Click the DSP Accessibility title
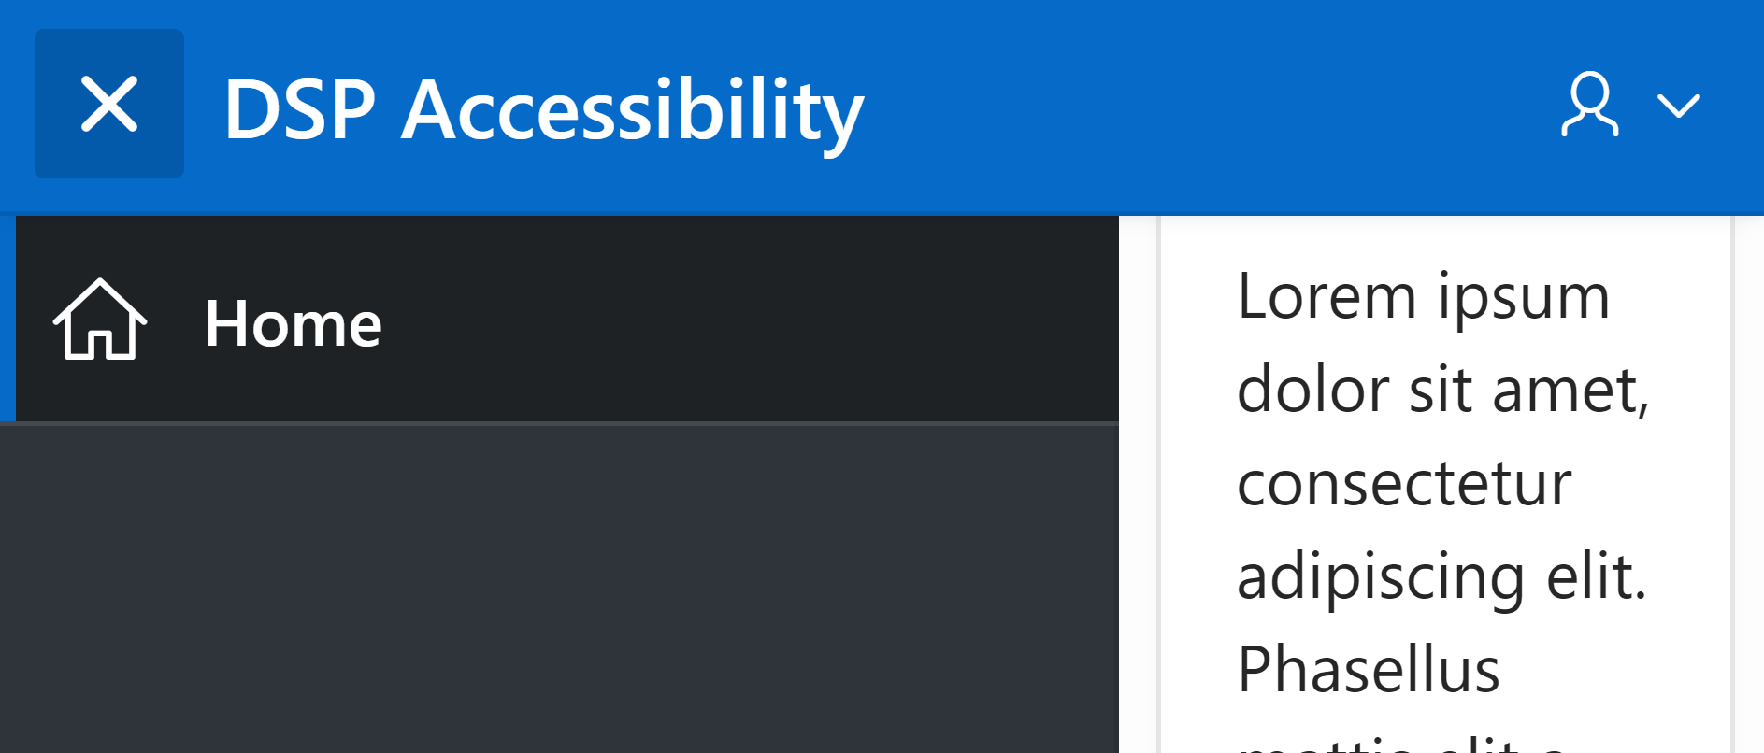 point(544,111)
